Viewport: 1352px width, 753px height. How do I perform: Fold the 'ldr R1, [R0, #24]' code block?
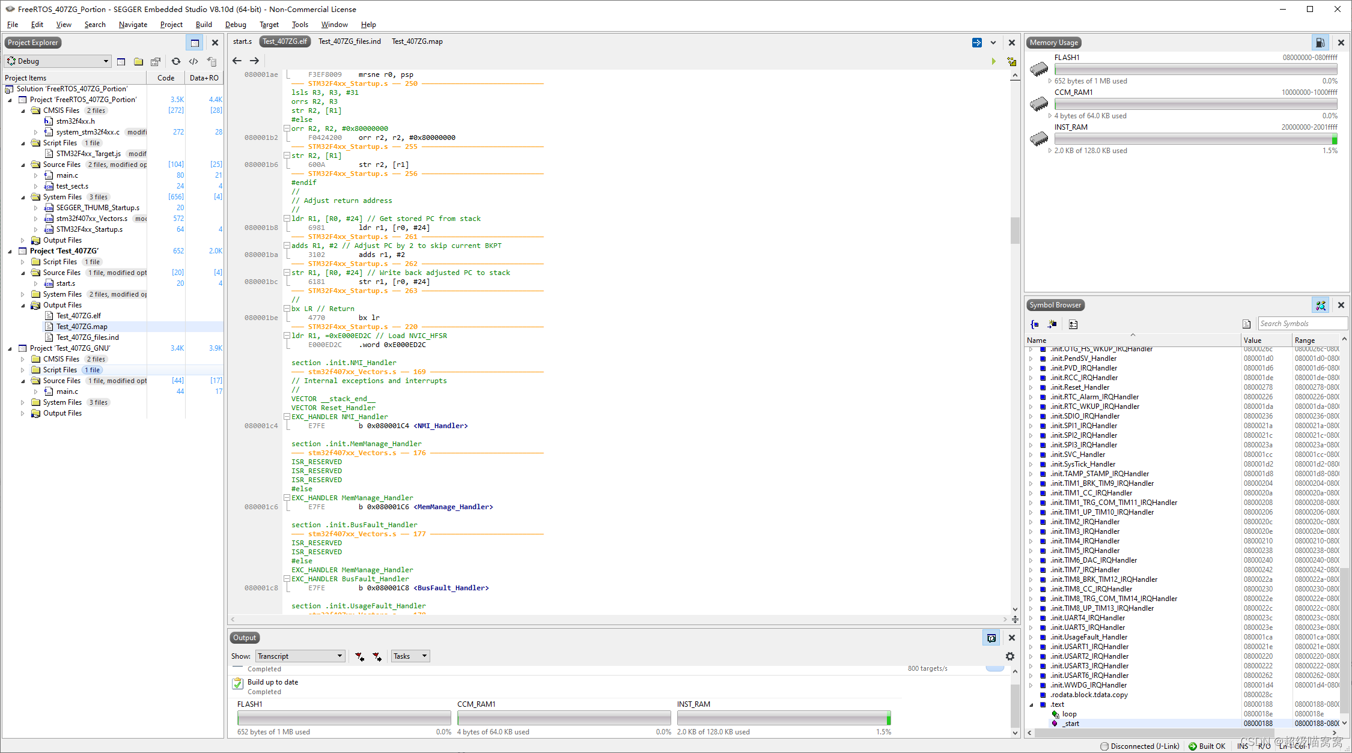tap(287, 219)
